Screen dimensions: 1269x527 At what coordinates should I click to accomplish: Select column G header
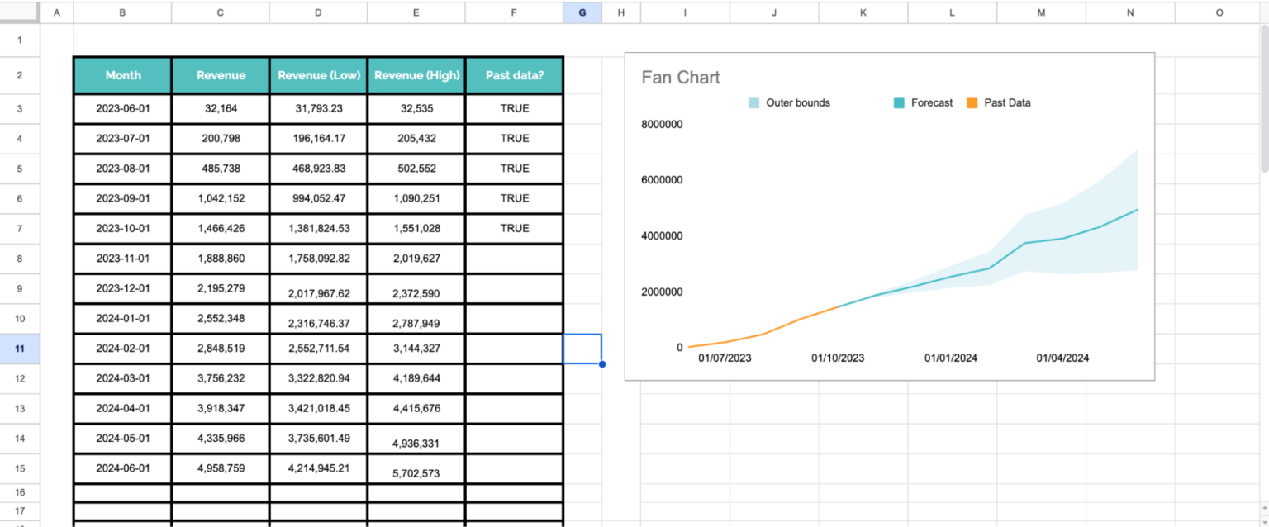582,12
